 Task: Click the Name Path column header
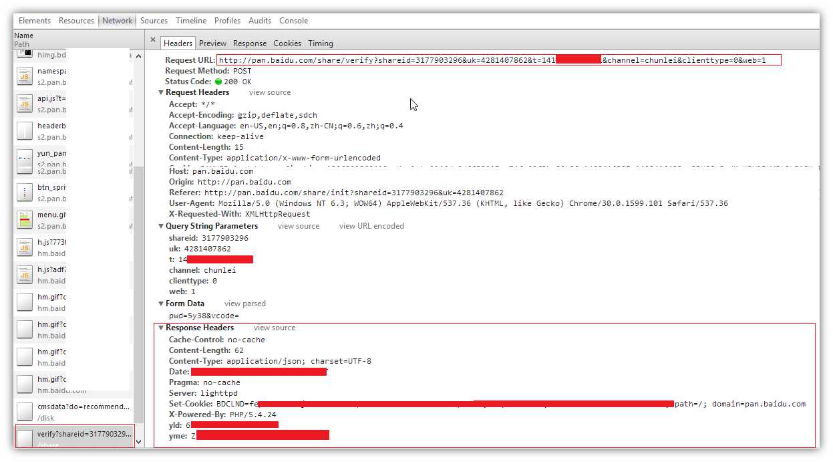(79, 39)
